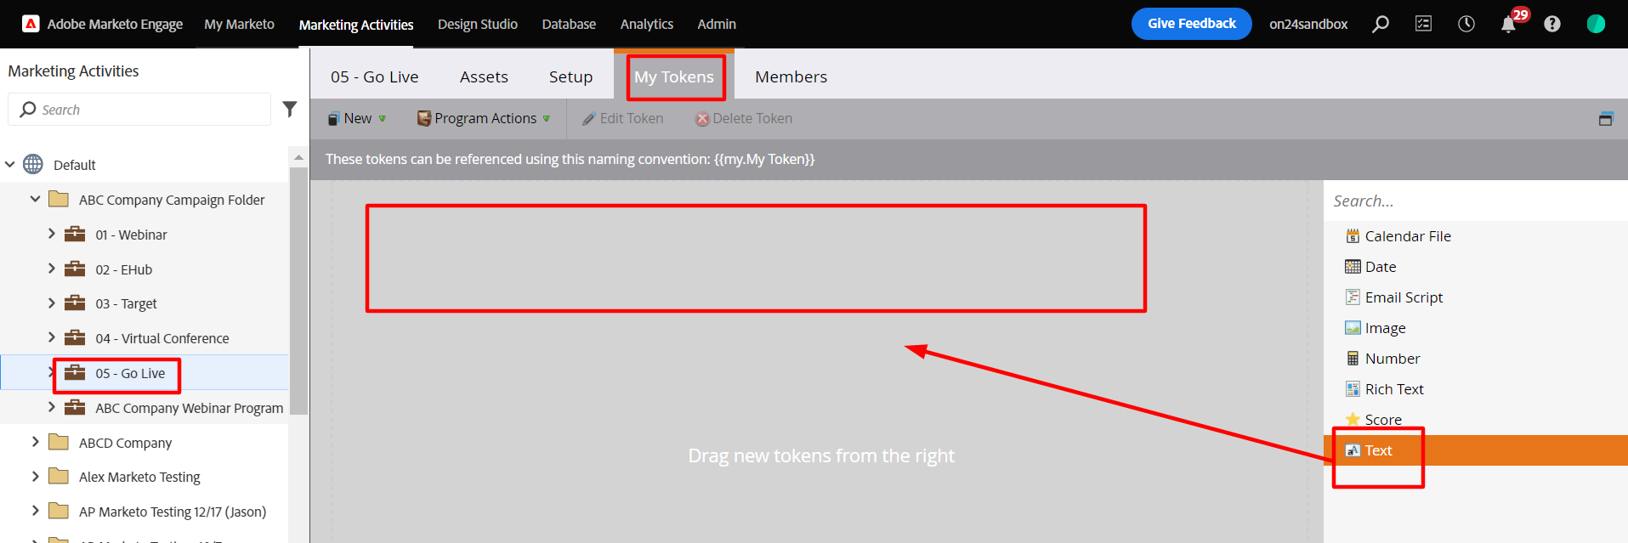Select 04 - Virtual Conference tree item
Image resolution: width=1628 pixels, height=543 pixels.
coord(162,338)
